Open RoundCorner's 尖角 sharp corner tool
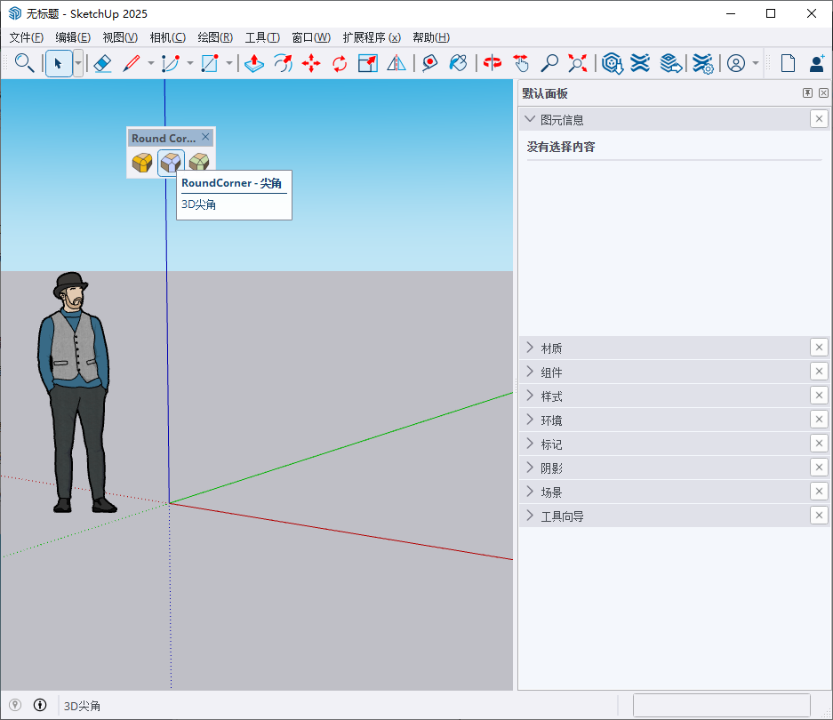The height and width of the screenshot is (720, 833). pyautogui.click(x=170, y=163)
